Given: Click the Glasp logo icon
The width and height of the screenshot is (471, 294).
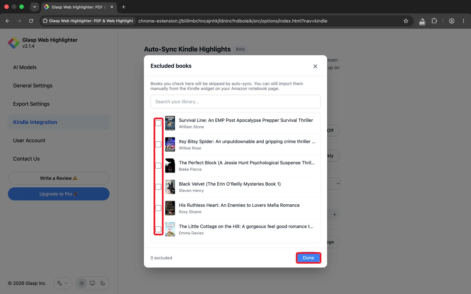Looking at the screenshot, I should pos(14,43).
